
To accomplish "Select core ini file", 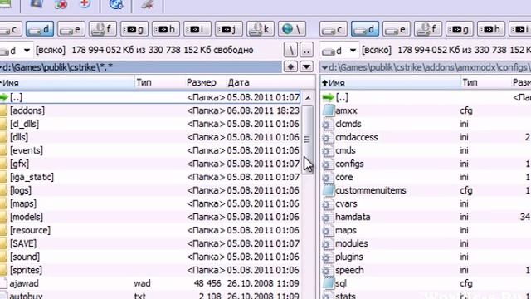I will [426, 177].
